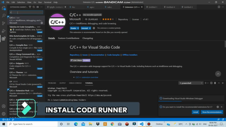The image size is (226, 127).
Task: Open the File menu
Action: tap(8, 2)
